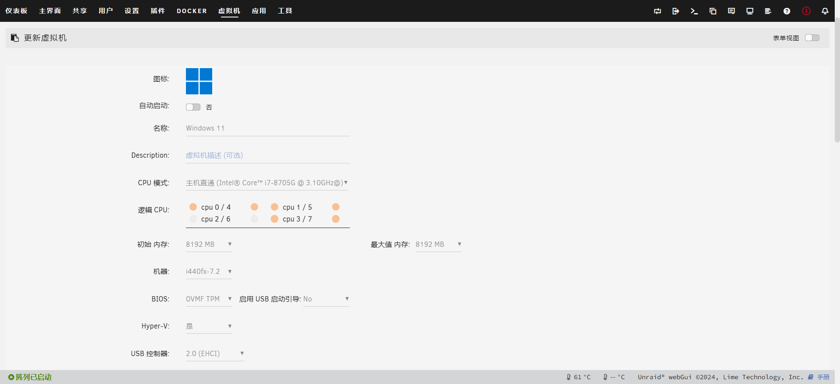Open the DOCKER menu tab

(x=192, y=11)
